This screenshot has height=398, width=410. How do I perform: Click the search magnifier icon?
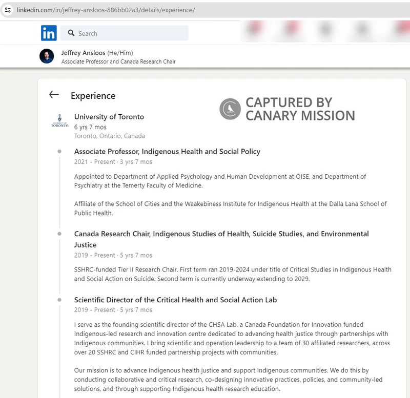tap(71, 33)
